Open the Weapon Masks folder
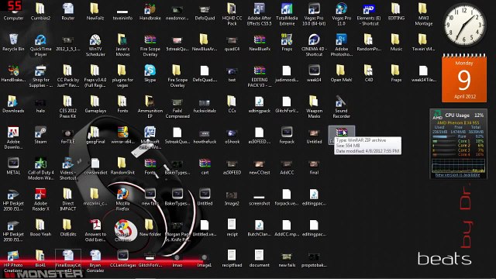The image size is (496, 279). (x=314, y=107)
